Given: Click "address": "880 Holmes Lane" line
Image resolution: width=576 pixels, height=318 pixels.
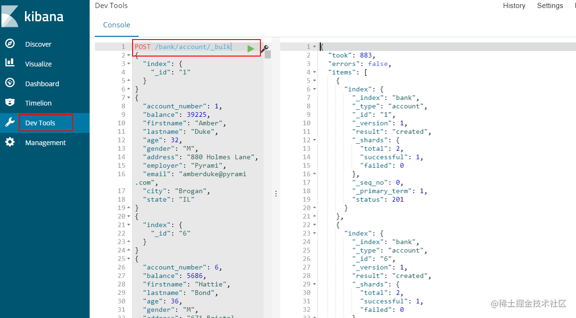Looking at the screenshot, I should pyautogui.click(x=200, y=157).
